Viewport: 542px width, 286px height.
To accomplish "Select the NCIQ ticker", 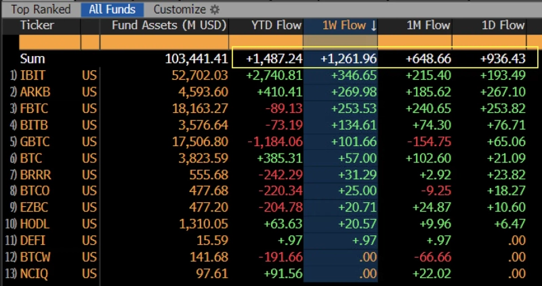I will point(34,273).
